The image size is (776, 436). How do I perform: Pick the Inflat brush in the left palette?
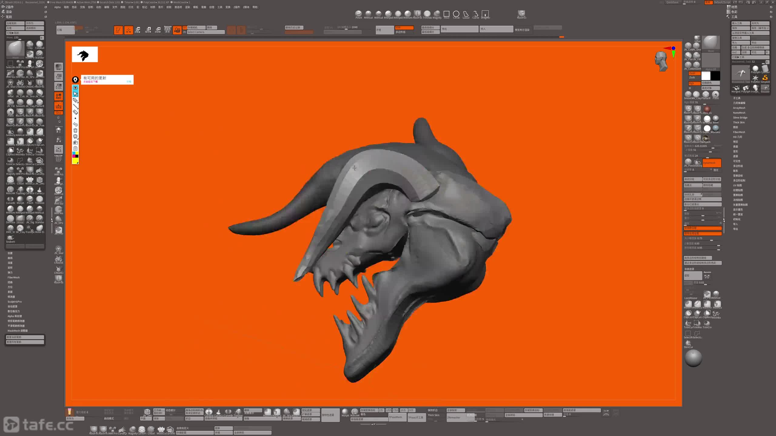(x=11, y=93)
